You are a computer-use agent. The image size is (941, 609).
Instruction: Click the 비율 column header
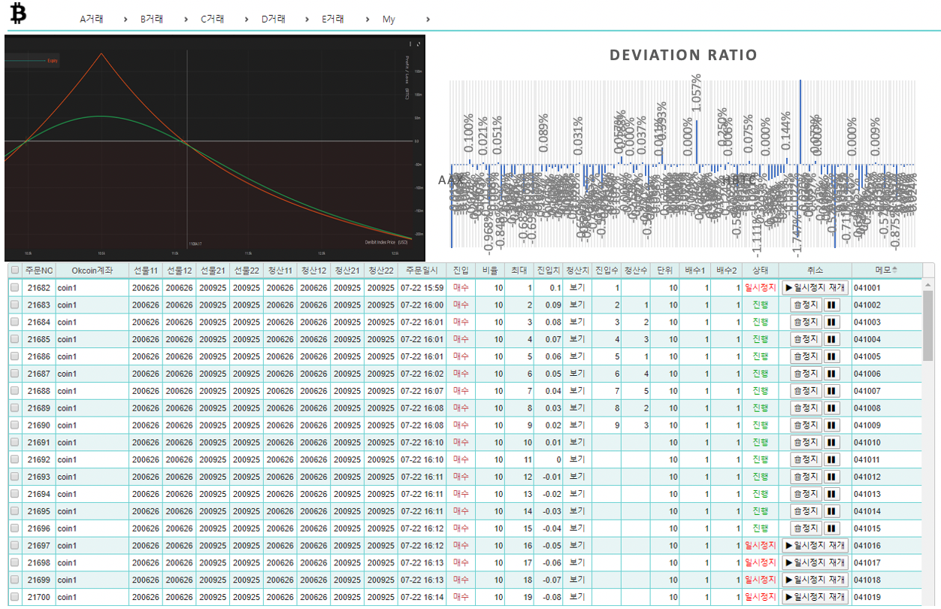coord(489,270)
